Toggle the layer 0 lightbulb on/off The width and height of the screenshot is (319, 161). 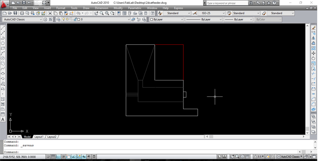click(63, 19)
